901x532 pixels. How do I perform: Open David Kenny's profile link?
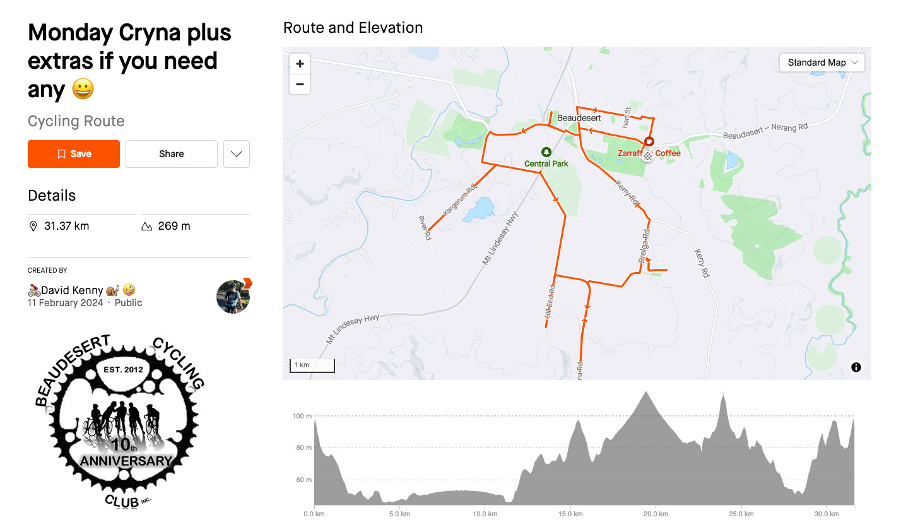pyautogui.click(x=72, y=290)
